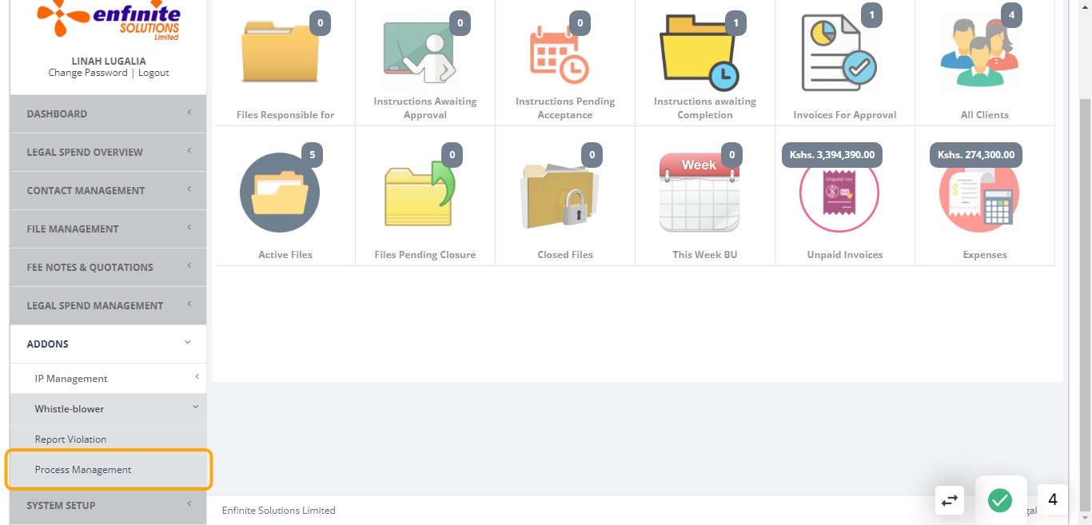The width and height of the screenshot is (1092, 525).
Task: Expand the IP Management submenu
Action: [108, 378]
